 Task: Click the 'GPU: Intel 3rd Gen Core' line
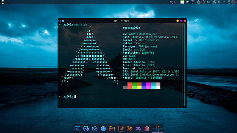[151, 75]
